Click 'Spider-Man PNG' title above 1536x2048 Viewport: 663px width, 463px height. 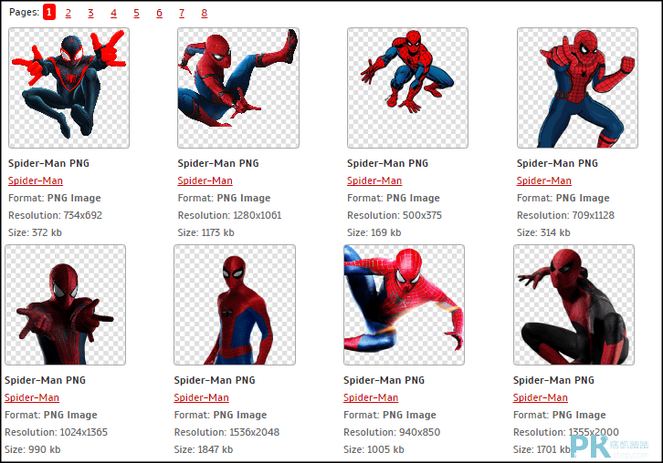(x=215, y=380)
